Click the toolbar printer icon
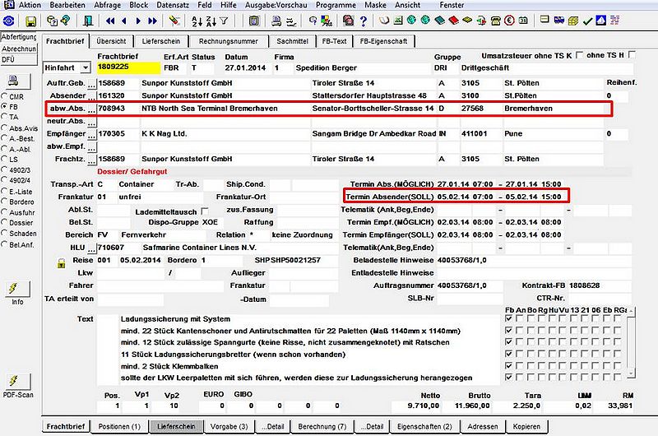This screenshot has height=436, width=658. tap(276, 21)
